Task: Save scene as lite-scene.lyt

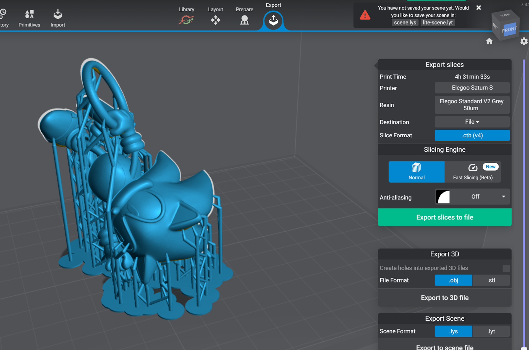Action: click(438, 22)
